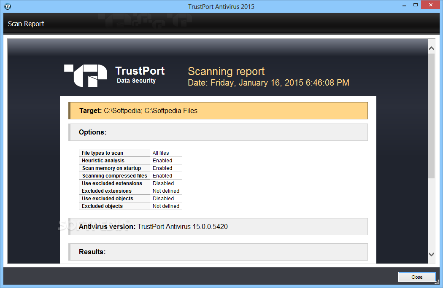This screenshot has height=288, width=443.
Task: Click the window resize grip corner
Action: pos(437,282)
